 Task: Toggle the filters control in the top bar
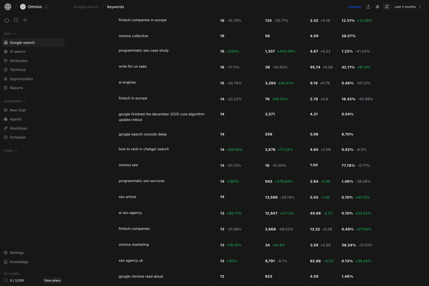[x=387, y=6]
